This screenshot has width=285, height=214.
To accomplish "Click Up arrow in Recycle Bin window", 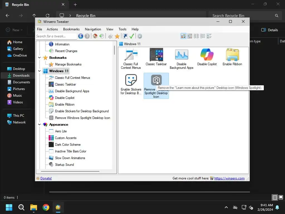I will point(34,16).
